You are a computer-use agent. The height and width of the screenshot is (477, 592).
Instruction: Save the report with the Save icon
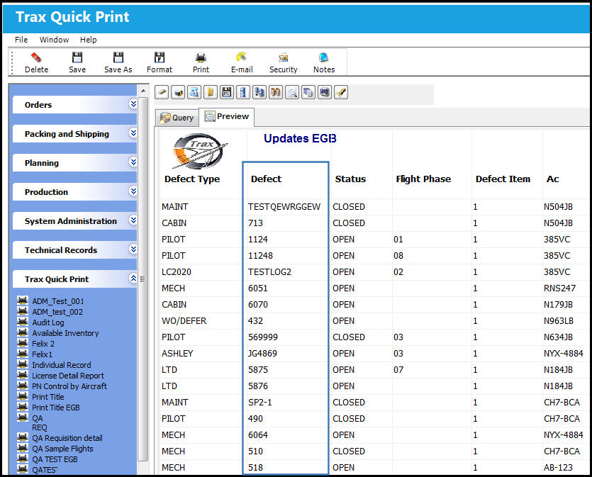click(77, 57)
